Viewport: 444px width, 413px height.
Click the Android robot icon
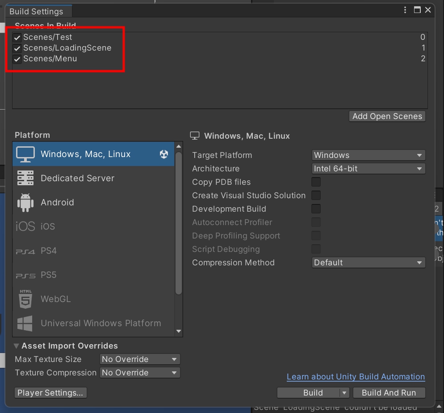(x=25, y=203)
